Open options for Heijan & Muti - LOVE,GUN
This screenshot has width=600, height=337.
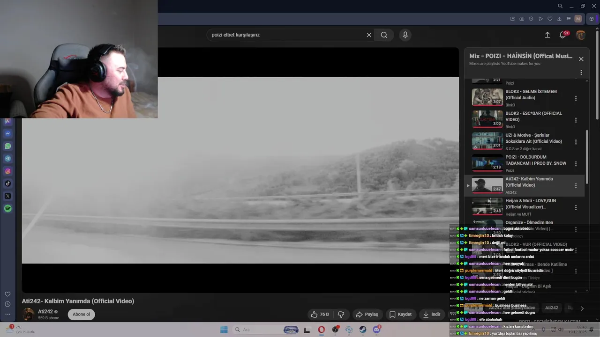(576, 207)
